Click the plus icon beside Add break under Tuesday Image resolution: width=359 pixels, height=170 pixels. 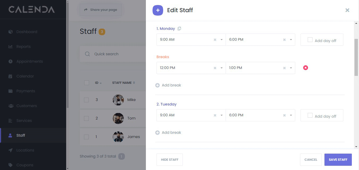click(157, 132)
